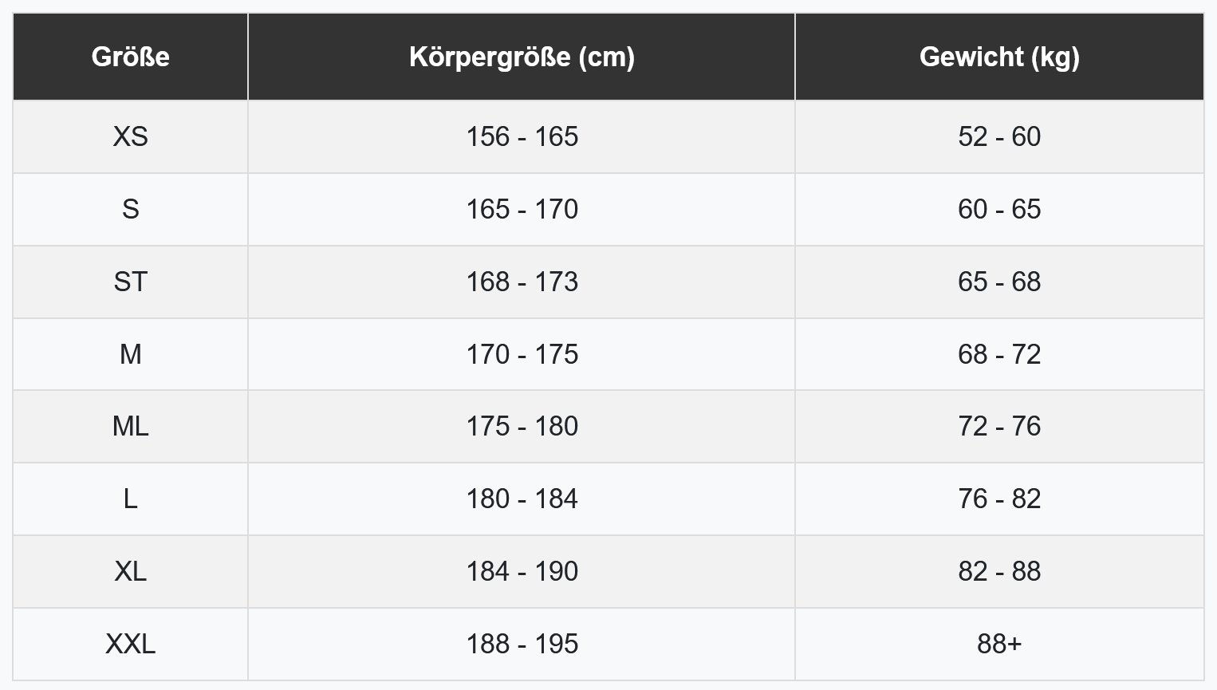Screen dimensions: 1217x690
Task: Select the 76 - 82 weight cell
Action: point(998,499)
